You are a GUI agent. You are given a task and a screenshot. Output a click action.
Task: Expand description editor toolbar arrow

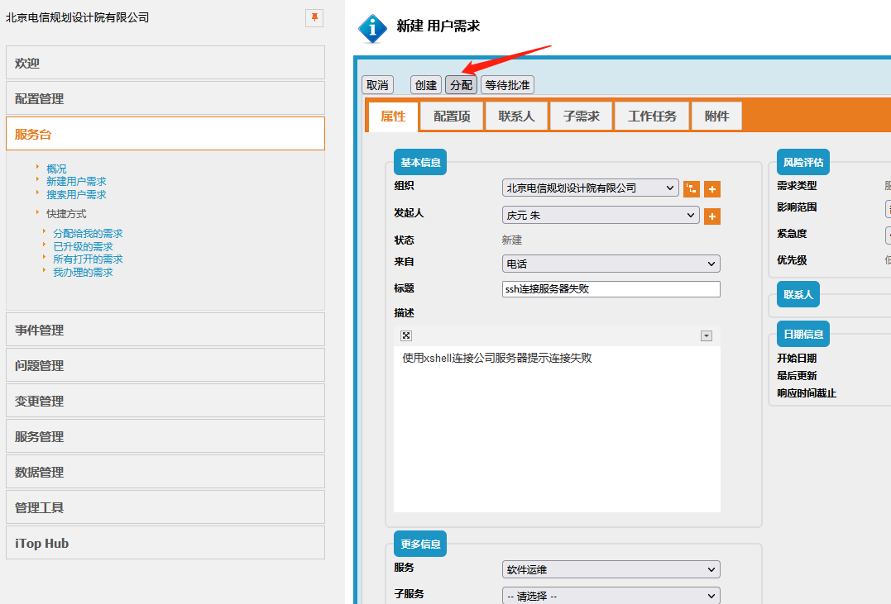[707, 336]
